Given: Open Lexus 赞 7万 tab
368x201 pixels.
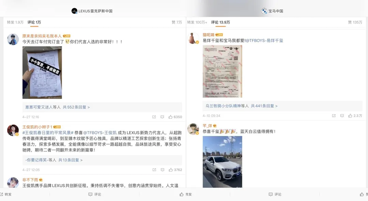Looking at the screenshot, I should 177,22.
